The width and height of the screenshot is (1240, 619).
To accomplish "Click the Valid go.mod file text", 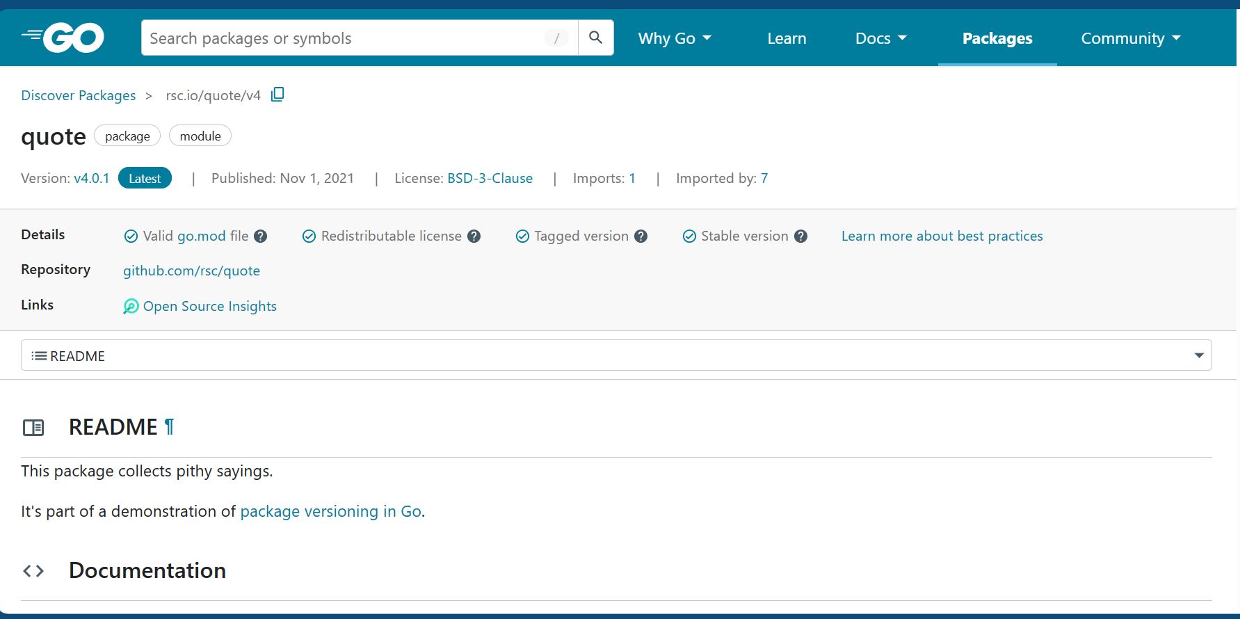I will coord(195,236).
